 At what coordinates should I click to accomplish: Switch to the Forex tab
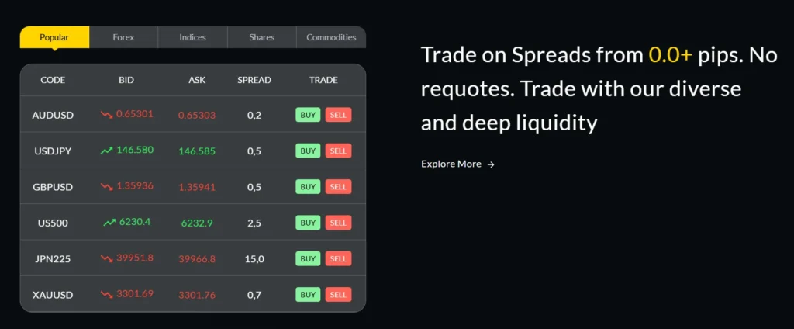click(x=123, y=37)
